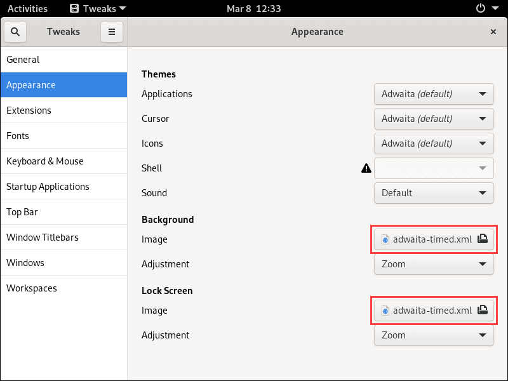508x381 pixels.
Task: Click the Appearance title in header bar
Action: (x=317, y=32)
